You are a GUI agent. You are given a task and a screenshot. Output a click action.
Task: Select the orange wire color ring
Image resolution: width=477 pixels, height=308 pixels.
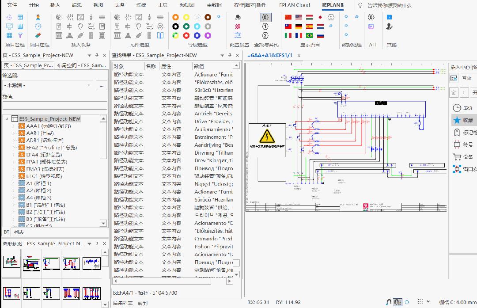point(175,17)
